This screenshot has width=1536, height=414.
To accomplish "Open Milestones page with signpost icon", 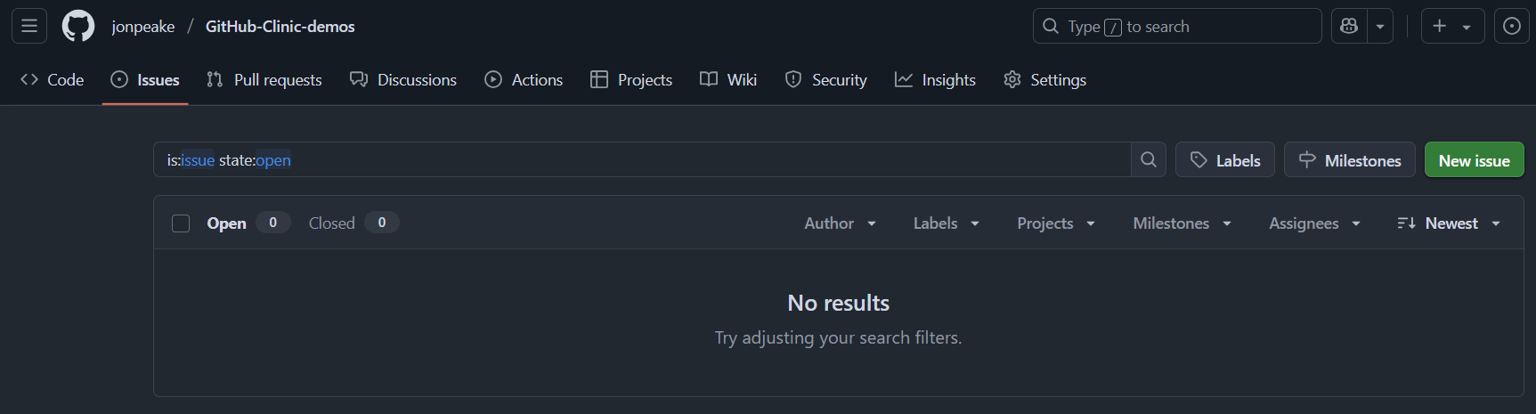I will 1350,159.
